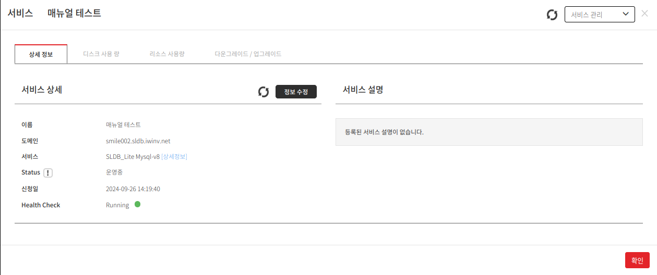The width and height of the screenshot is (657, 275).
Task: Switch to the 리소스 사용량 tab
Action: (167, 54)
